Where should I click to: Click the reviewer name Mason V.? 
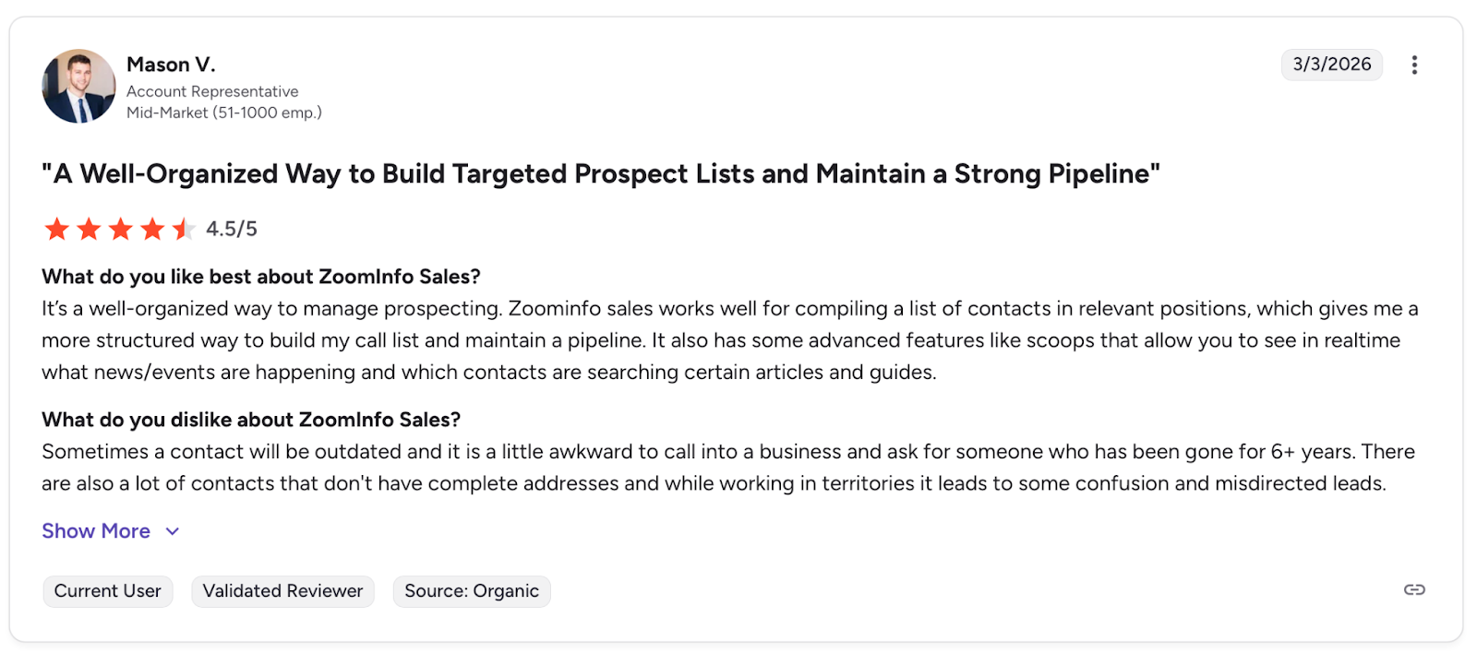tap(171, 65)
